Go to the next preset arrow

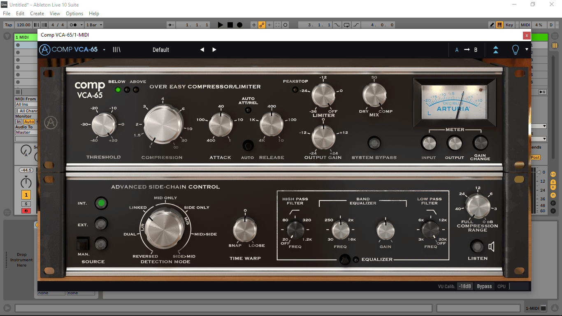pyautogui.click(x=214, y=50)
